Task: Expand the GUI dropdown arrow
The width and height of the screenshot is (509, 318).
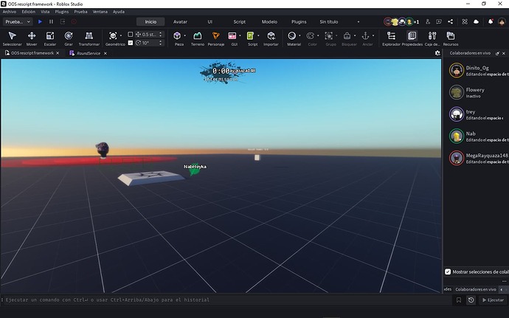Action: coord(240,35)
